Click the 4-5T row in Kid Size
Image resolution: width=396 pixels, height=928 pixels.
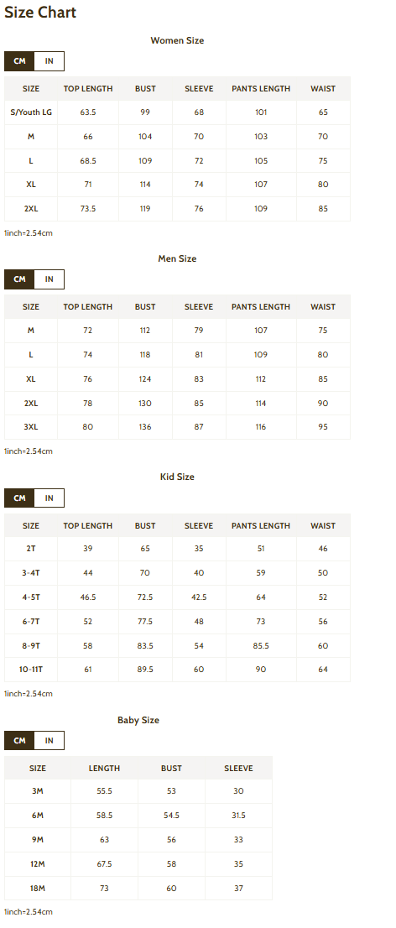(177, 597)
